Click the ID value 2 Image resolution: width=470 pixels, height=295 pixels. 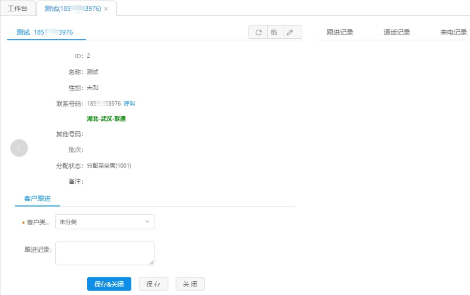(x=88, y=56)
